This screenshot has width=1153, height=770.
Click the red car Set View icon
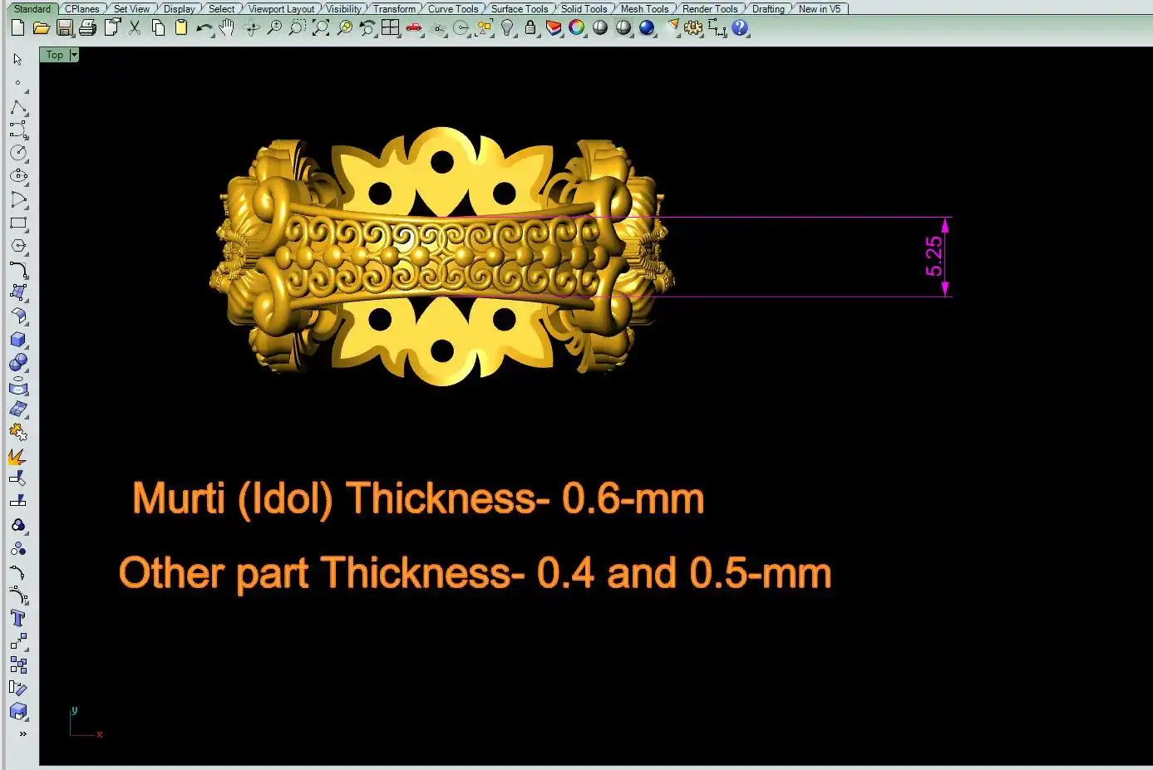(413, 28)
